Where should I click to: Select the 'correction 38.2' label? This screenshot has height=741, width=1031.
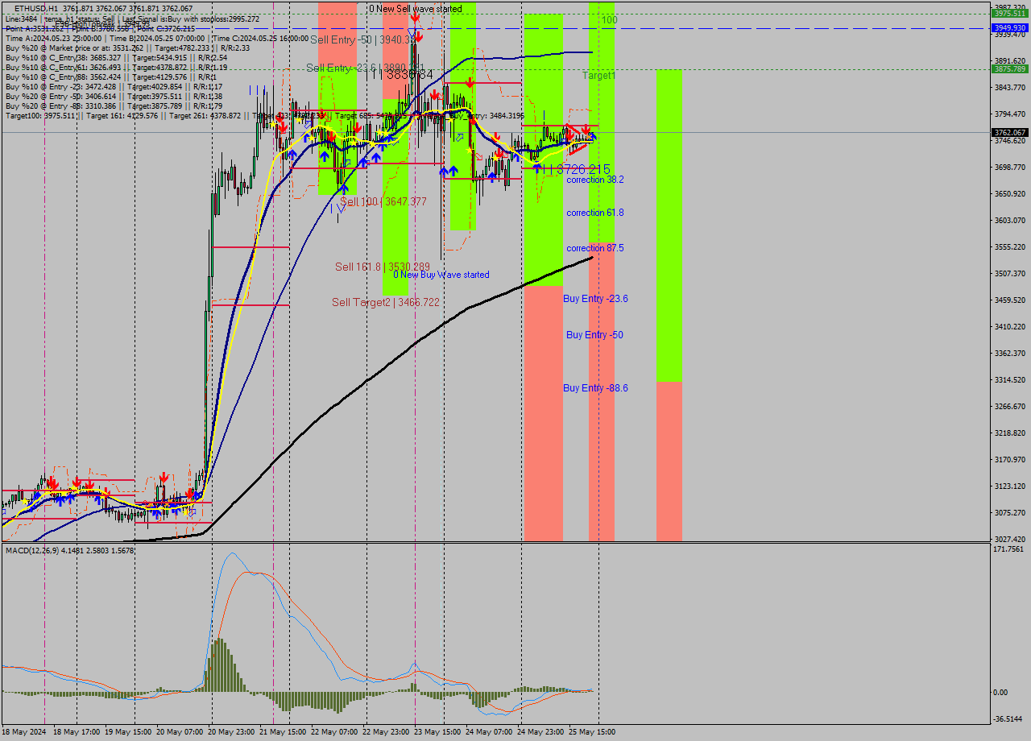click(x=595, y=180)
